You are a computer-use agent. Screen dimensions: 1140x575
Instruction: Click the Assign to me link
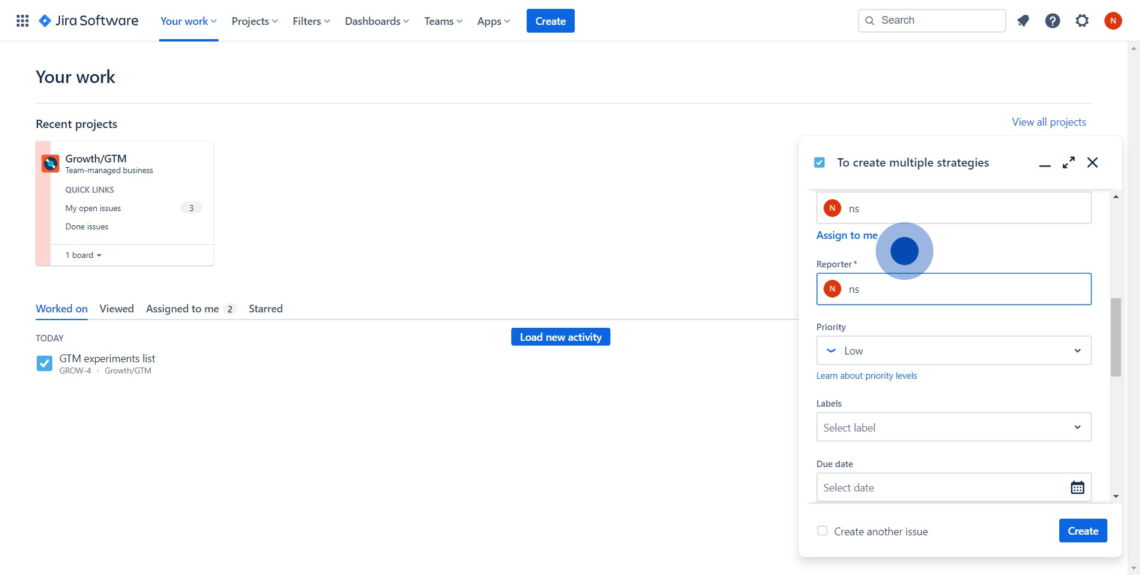pos(847,235)
